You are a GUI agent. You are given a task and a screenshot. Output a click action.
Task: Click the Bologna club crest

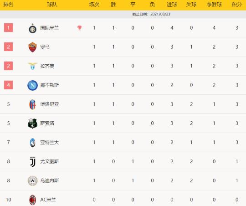click(x=33, y=104)
